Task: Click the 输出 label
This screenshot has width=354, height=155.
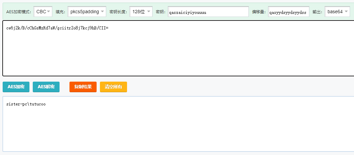Action: [x=317, y=12]
